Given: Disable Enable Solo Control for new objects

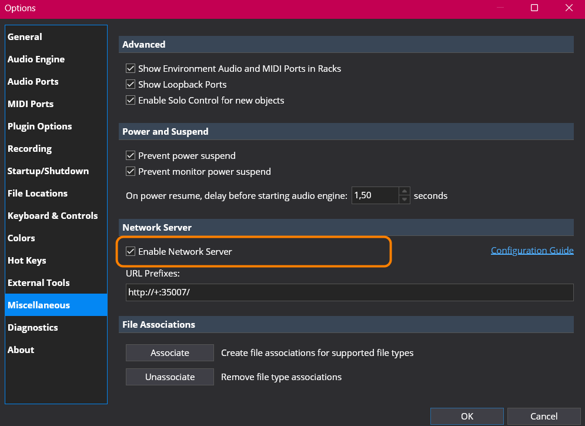Looking at the screenshot, I should coord(130,100).
